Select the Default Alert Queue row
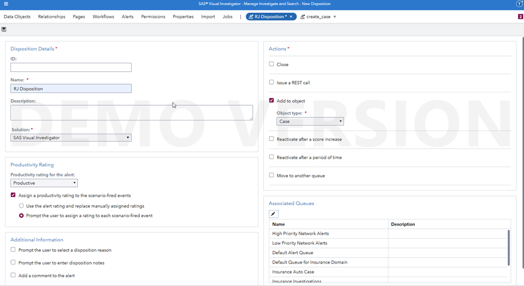The image size is (524, 286). click(388, 252)
